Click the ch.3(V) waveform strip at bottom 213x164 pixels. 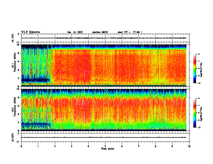click(x=106, y=137)
